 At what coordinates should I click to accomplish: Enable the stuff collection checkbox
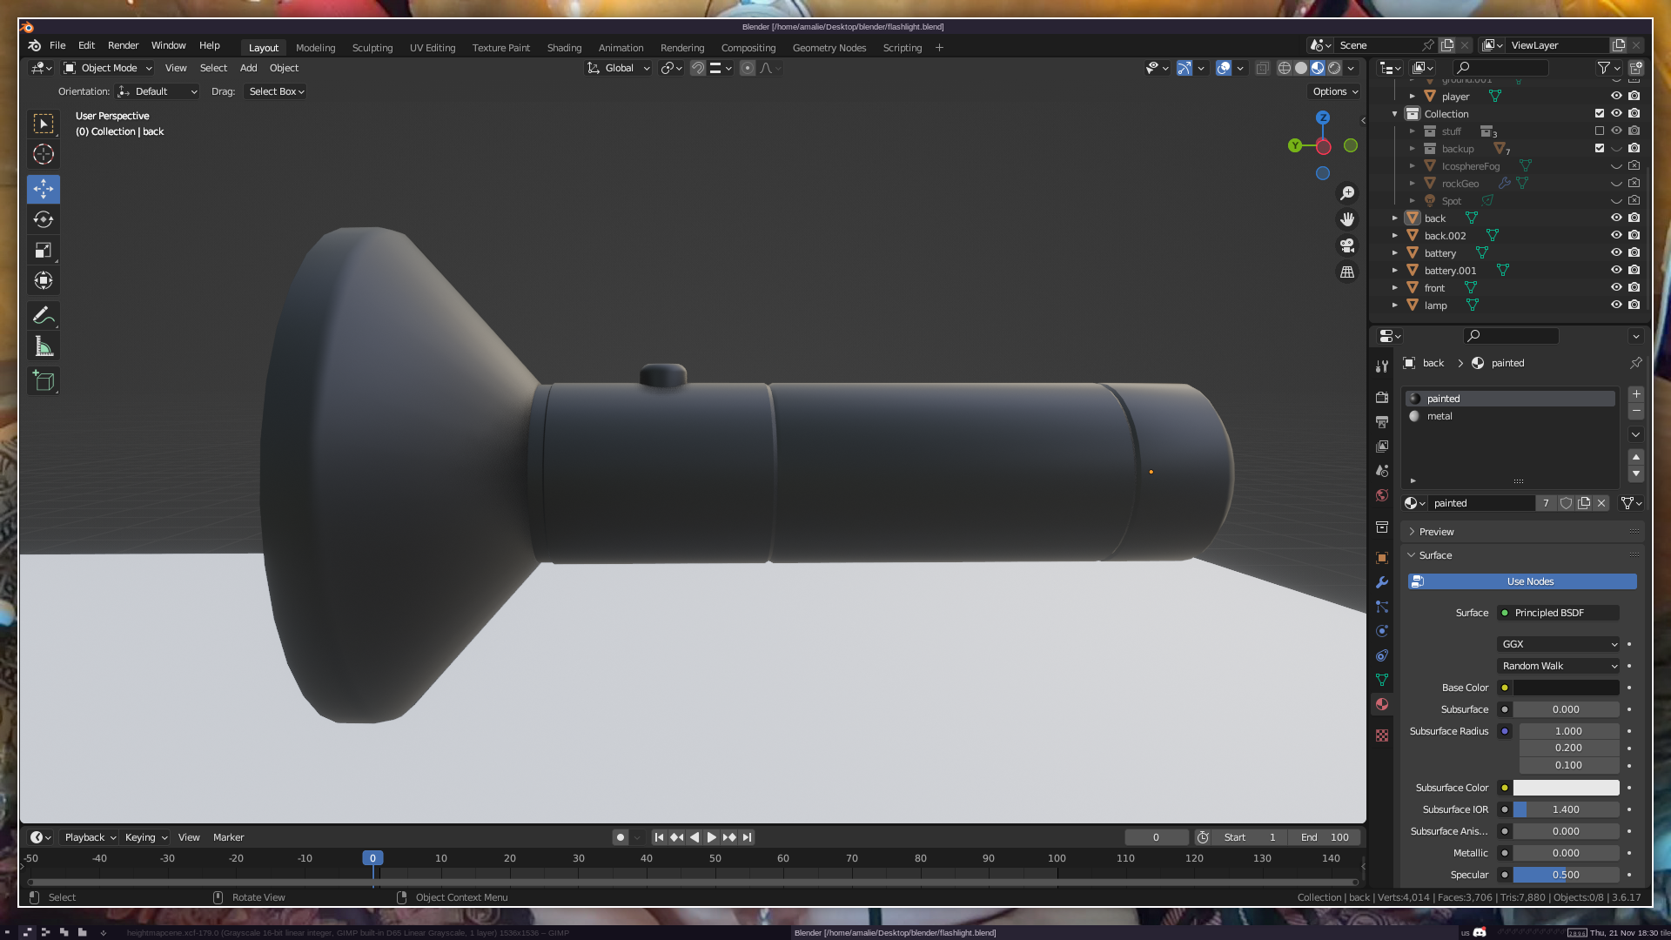pos(1600,131)
